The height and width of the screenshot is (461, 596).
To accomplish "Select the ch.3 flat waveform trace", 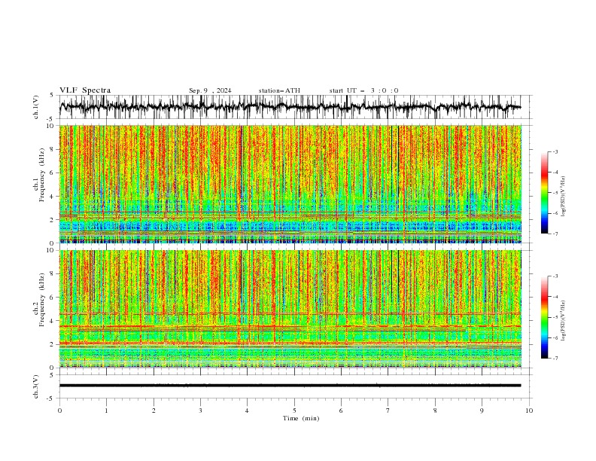I will tap(290, 386).
